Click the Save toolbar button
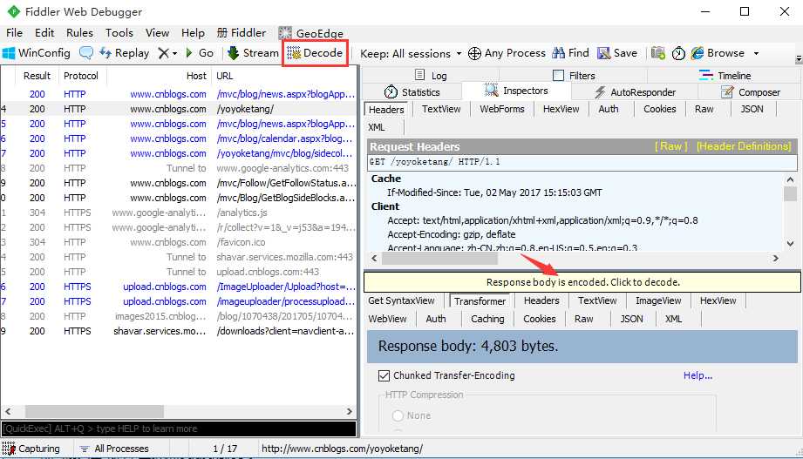This screenshot has width=803, height=459. [x=617, y=53]
